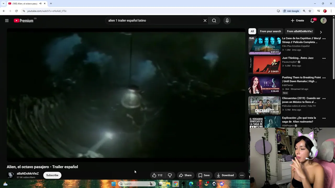
Task: Reload the page
Action: tap(16, 11)
